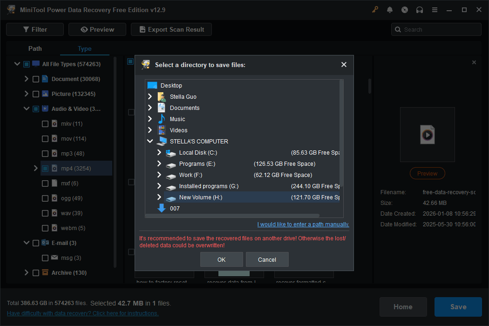
Task: Click the msg (3) envelope icon
Action: pos(54,258)
